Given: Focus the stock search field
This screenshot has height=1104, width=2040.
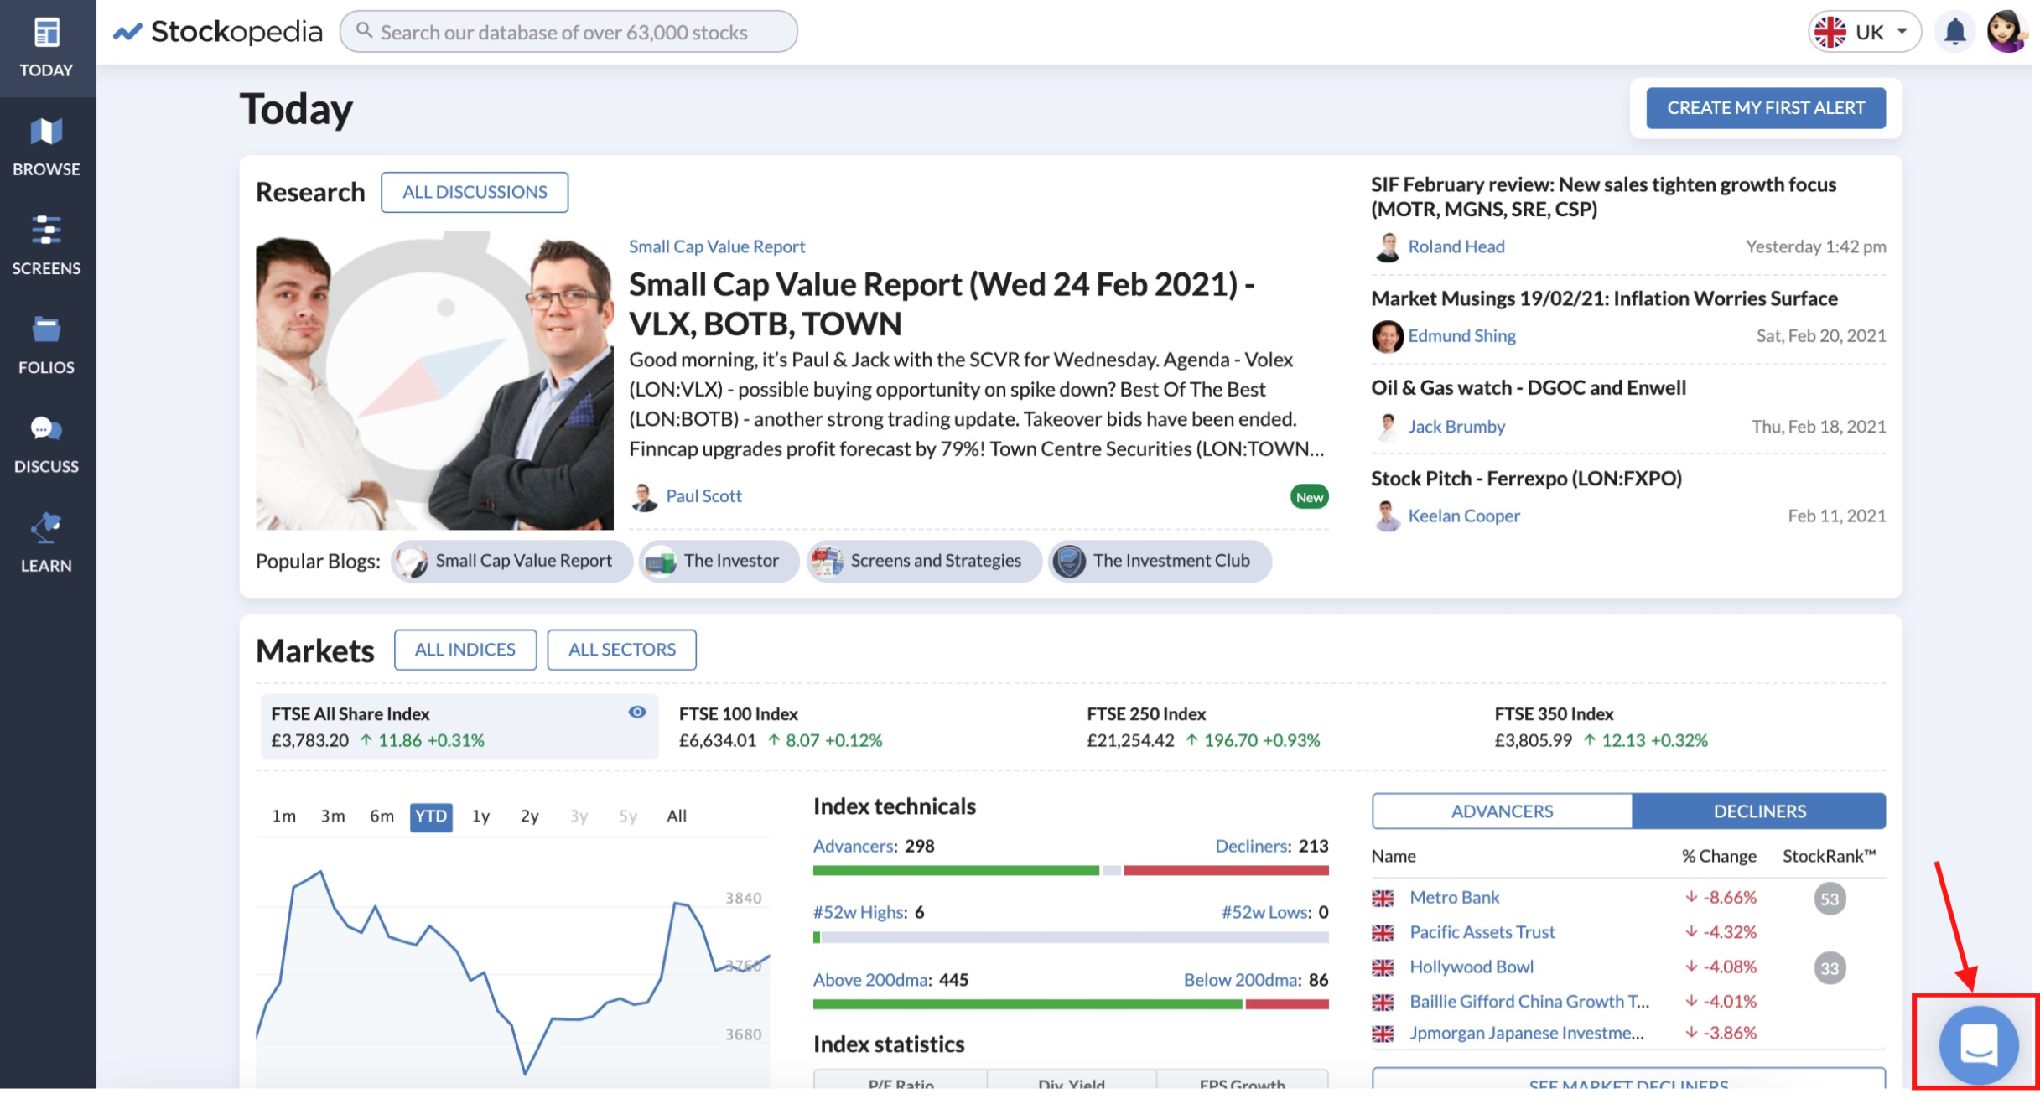Looking at the screenshot, I should pos(568,32).
